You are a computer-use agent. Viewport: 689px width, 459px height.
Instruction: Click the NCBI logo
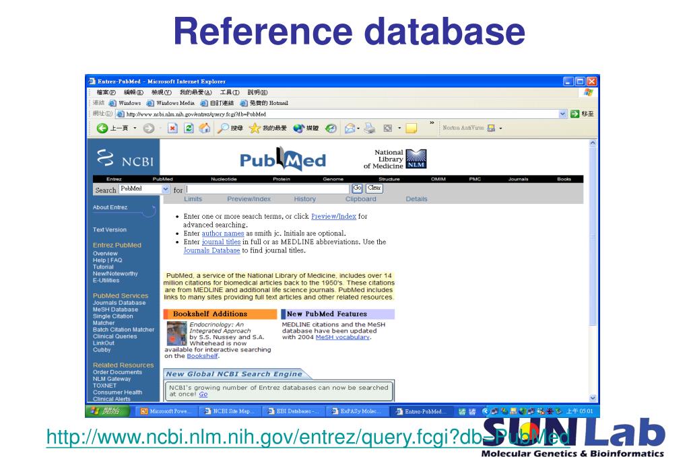(x=125, y=157)
